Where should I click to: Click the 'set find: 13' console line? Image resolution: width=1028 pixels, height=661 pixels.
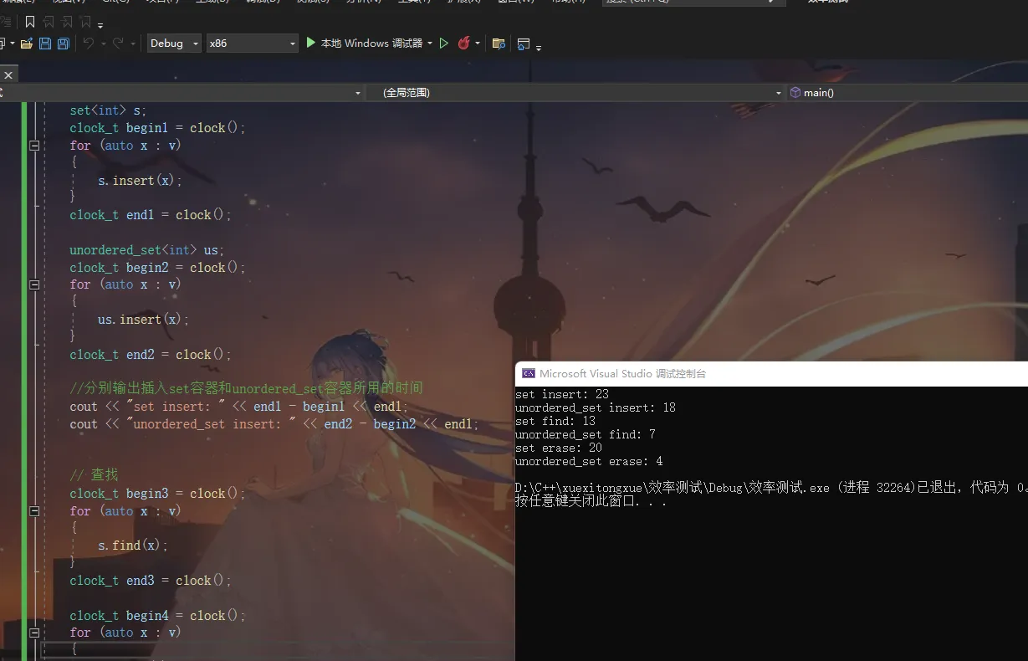[x=555, y=422]
